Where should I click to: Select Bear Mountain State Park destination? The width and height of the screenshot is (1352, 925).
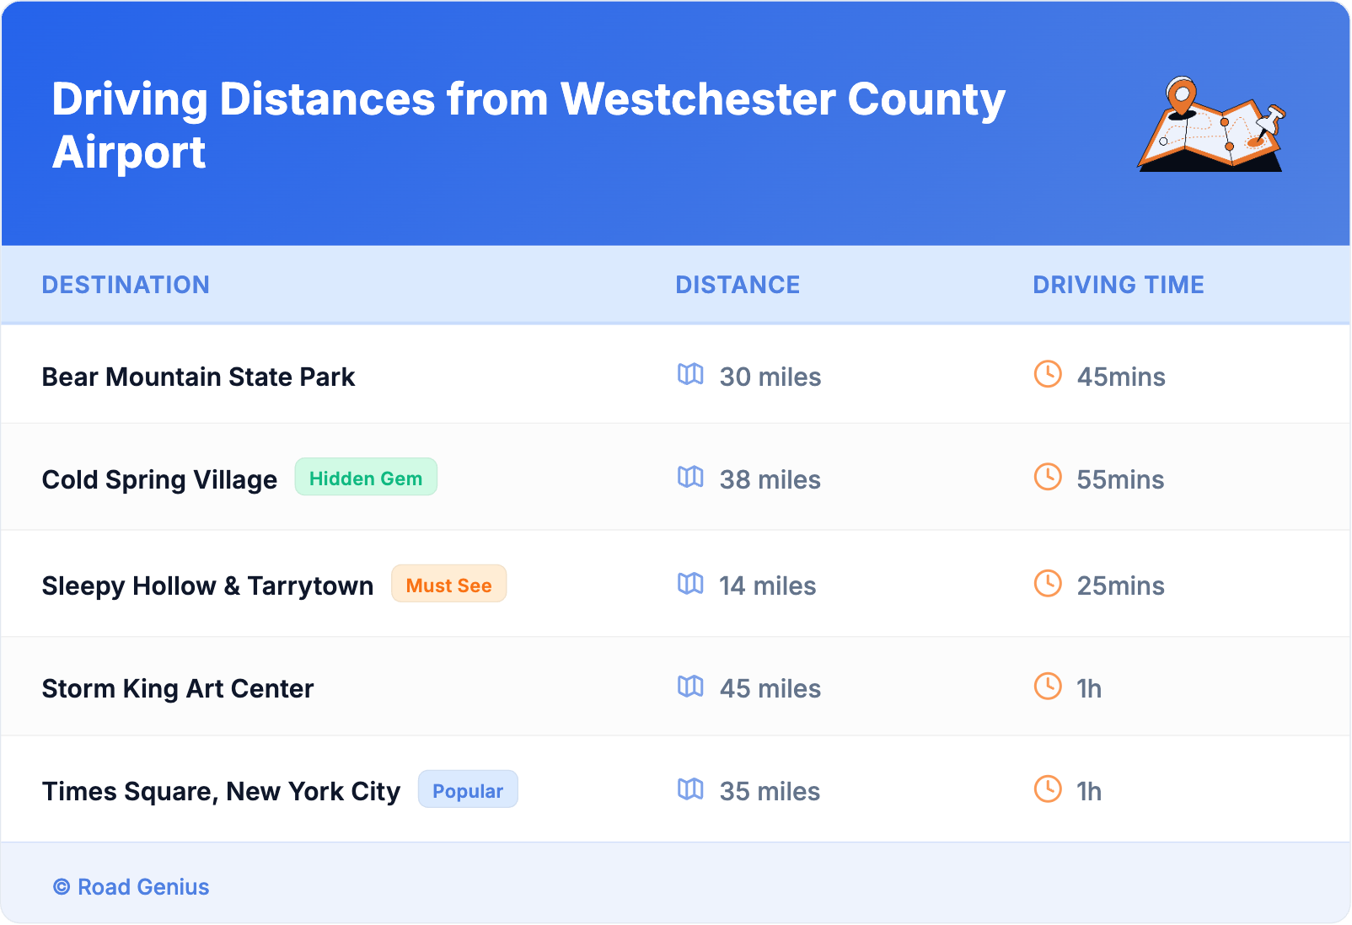pos(198,377)
